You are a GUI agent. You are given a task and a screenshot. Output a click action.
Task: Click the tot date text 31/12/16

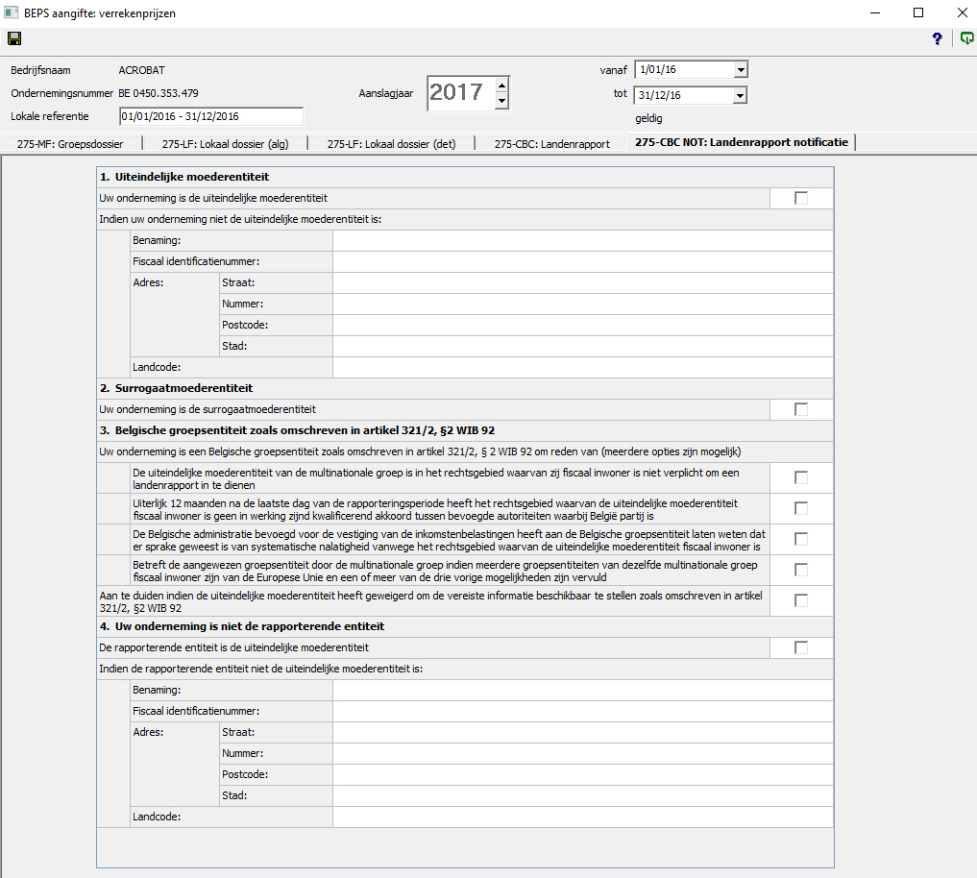[659, 95]
